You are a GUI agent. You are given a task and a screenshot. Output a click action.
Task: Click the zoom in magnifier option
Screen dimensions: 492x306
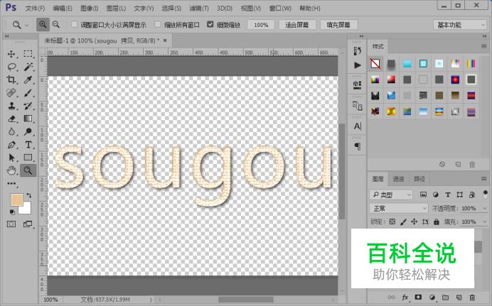click(43, 24)
